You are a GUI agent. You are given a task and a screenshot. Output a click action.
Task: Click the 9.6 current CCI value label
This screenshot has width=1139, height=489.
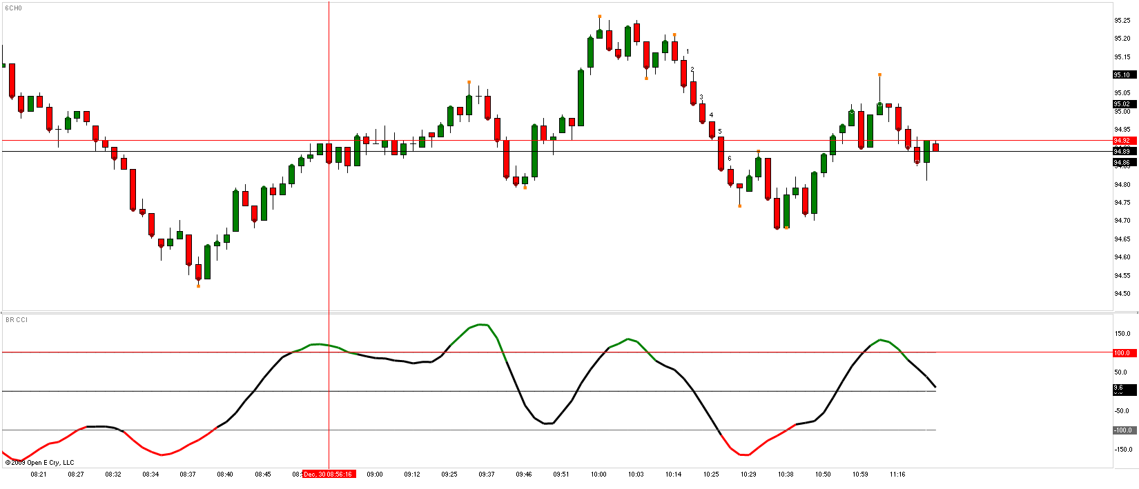point(1123,389)
